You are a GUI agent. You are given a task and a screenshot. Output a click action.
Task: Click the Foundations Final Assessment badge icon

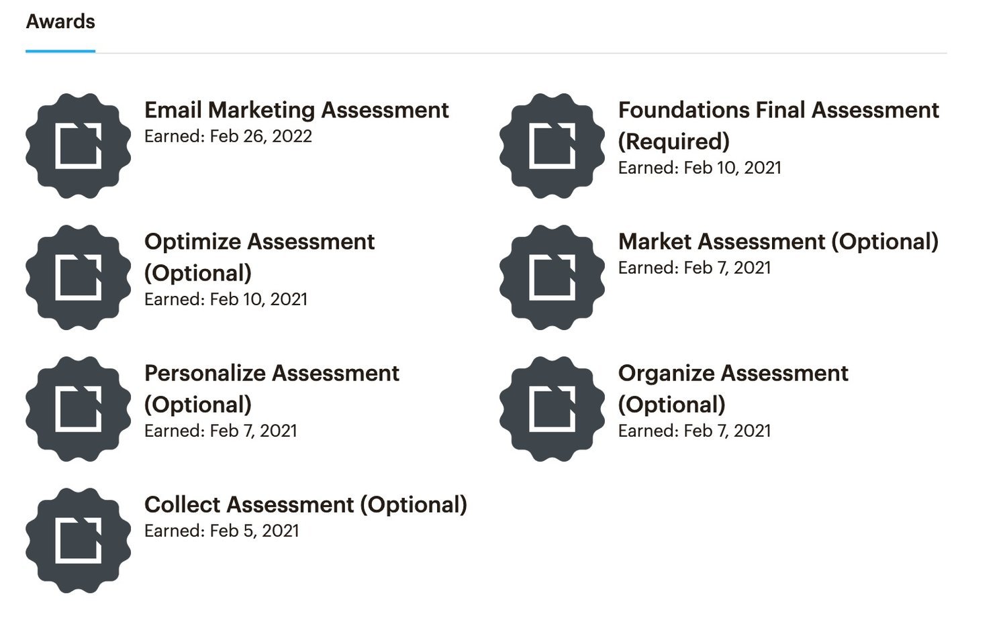point(552,146)
